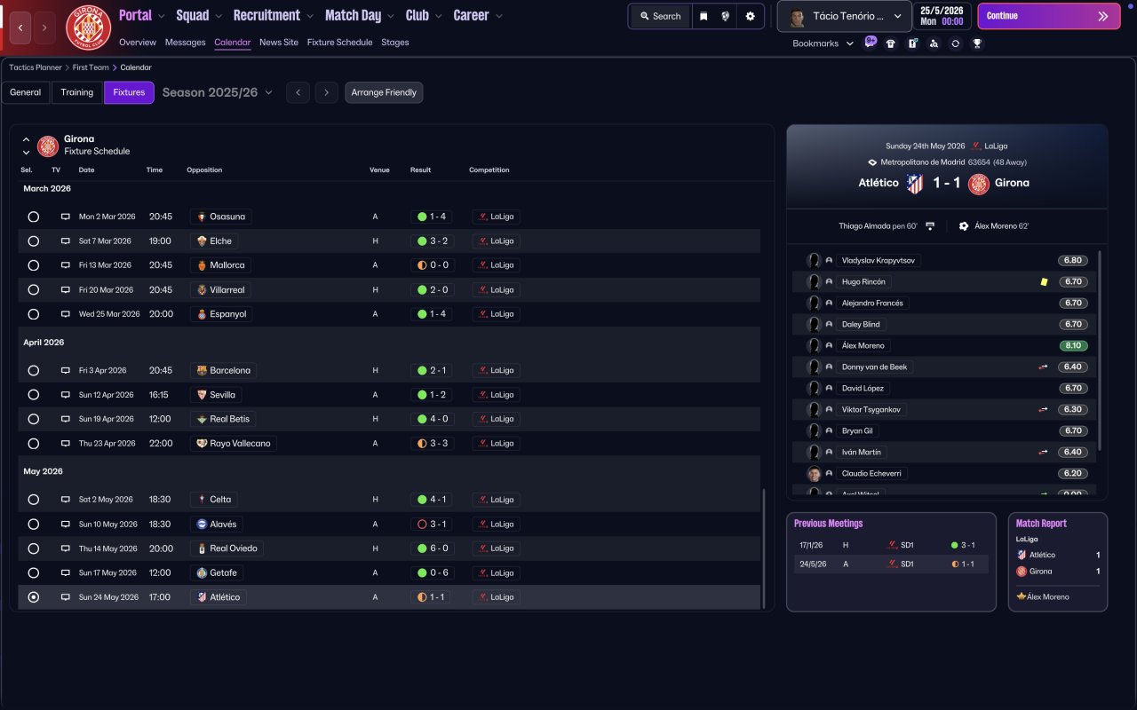This screenshot has height=710, width=1137.
Task: Select the Celta fixture radio button
Action: click(x=34, y=500)
